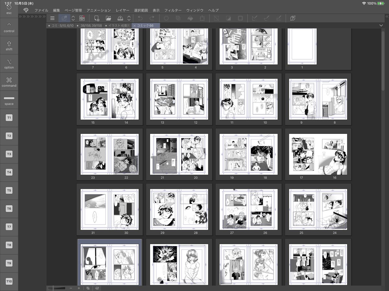Select the page spread 17–16 thumbnail
Viewport: 389px width, 291px height.
tap(318, 155)
